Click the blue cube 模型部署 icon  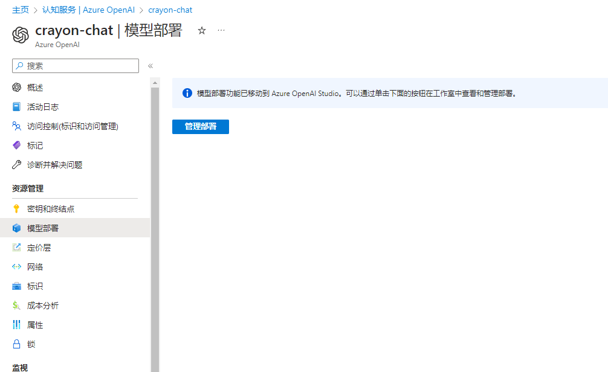17,228
